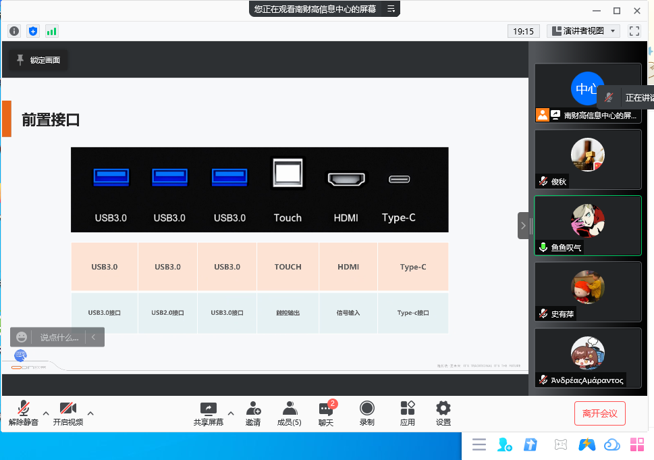Image resolution: width=654 pixels, height=460 pixels.
Task: Click the Share Screen (共享屏幕) button
Action: click(208, 413)
